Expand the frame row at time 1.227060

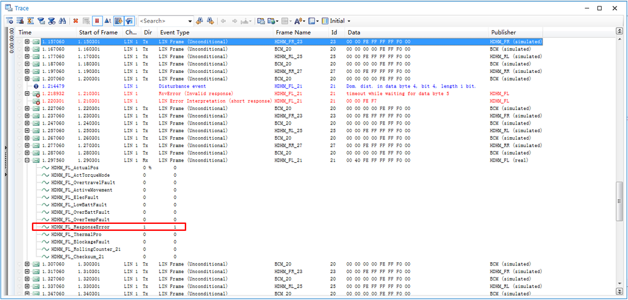pos(27,109)
